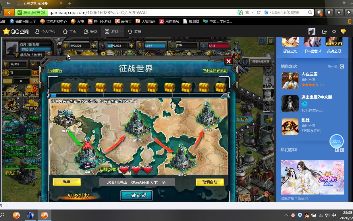Open the first gold treasure chest reward

tap(66, 87)
